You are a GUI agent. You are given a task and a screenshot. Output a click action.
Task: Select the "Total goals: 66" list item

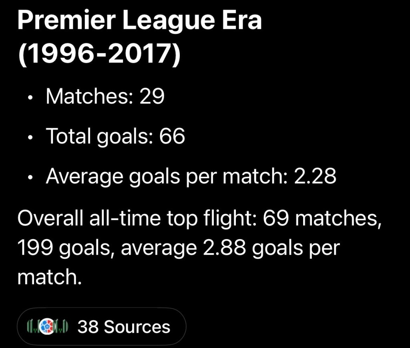pyautogui.click(x=115, y=136)
